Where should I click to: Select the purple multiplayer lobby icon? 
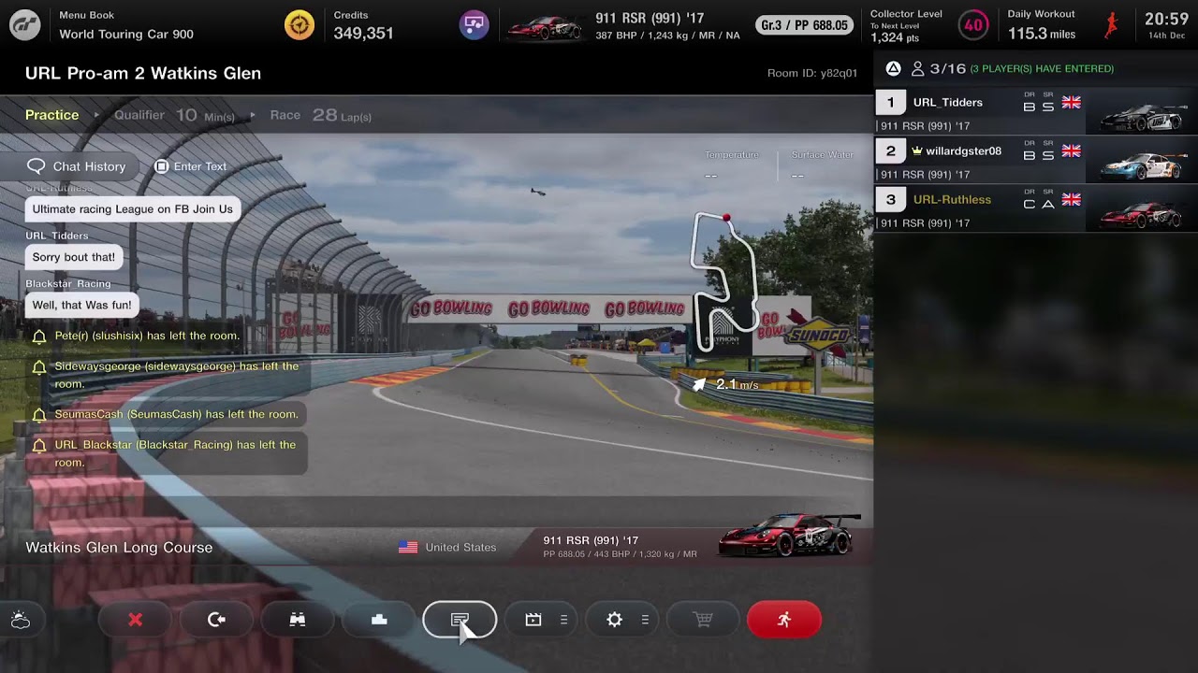pyautogui.click(x=475, y=25)
